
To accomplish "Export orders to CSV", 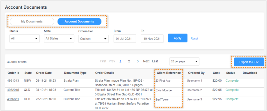I will (x=249, y=62).
